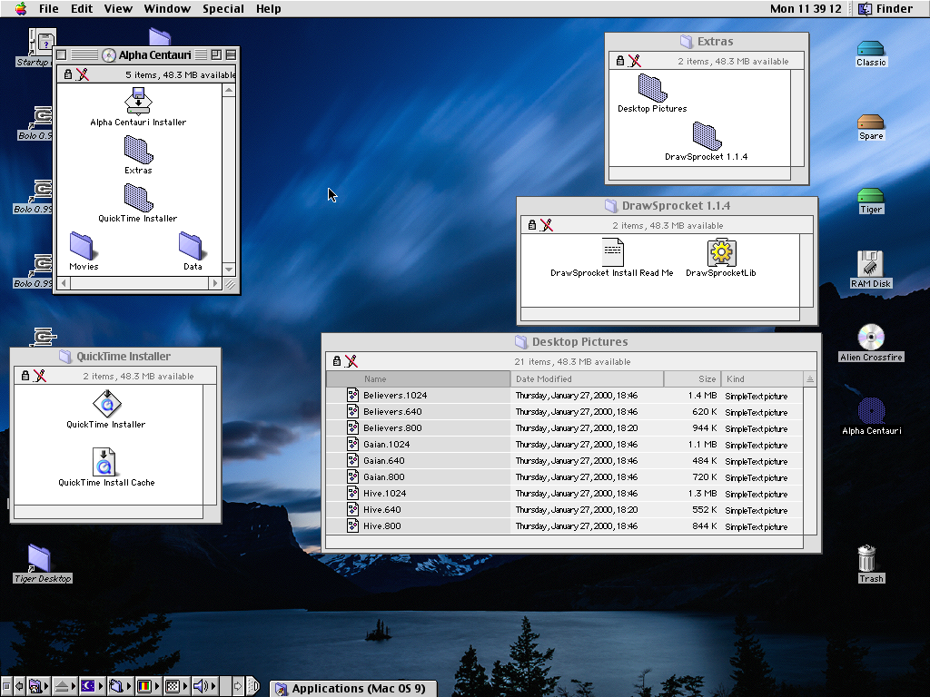Select the DrawSprocket Install Read Me document
The image size is (930, 697).
(612, 253)
